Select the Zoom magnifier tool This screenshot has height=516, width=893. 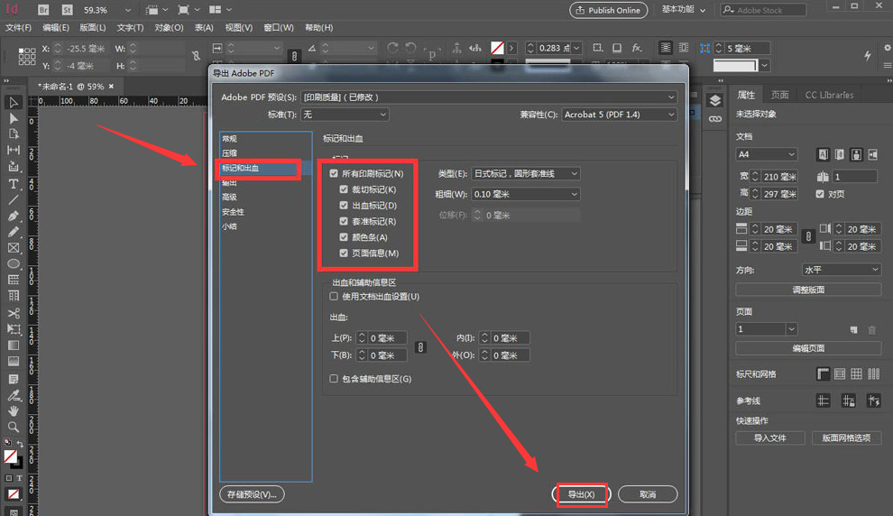pos(14,427)
